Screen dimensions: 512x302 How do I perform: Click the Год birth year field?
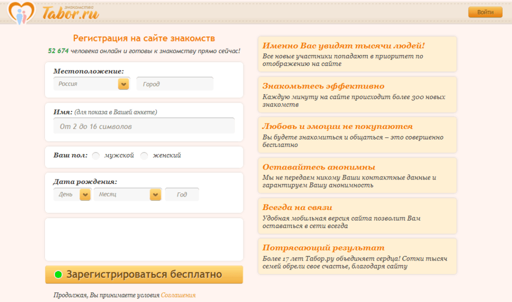pos(182,194)
